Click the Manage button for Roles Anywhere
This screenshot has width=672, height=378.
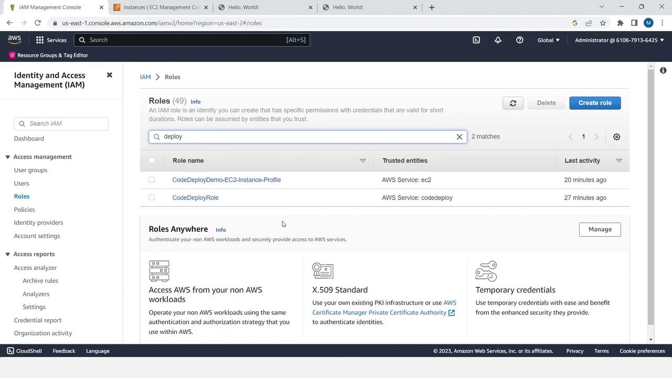pyautogui.click(x=600, y=229)
